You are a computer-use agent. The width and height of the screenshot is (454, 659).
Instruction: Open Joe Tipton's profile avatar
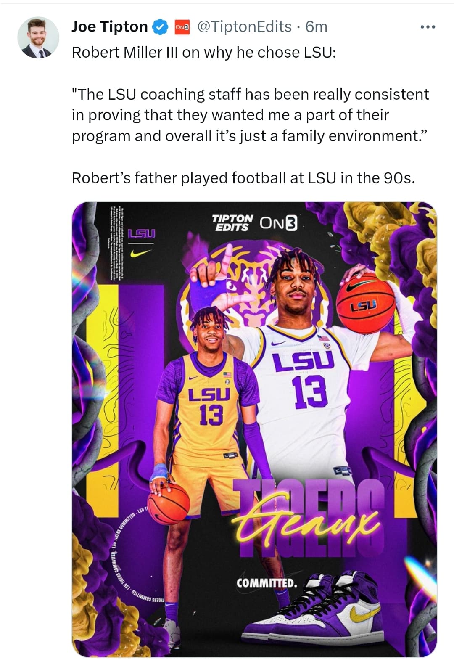pyautogui.click(x=38, y=38)
